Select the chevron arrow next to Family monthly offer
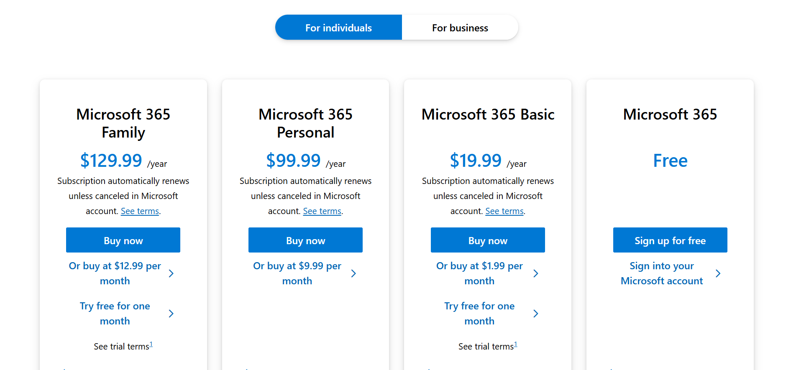 point(172,273)
